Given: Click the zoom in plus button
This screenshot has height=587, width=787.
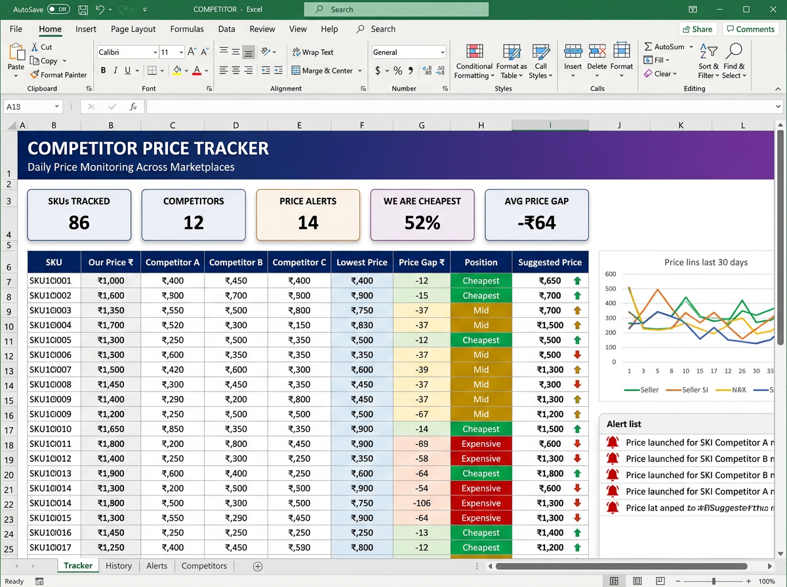Looking at the screenshot, I should pos(747,581).
